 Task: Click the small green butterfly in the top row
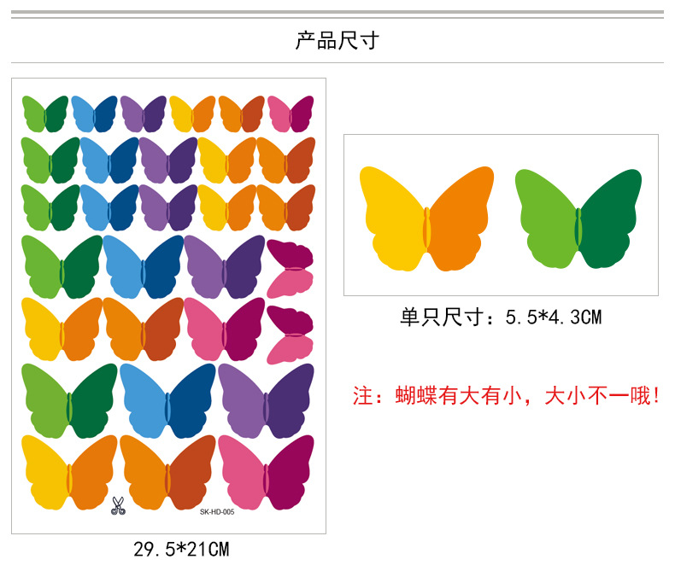[x=45, y=114]
